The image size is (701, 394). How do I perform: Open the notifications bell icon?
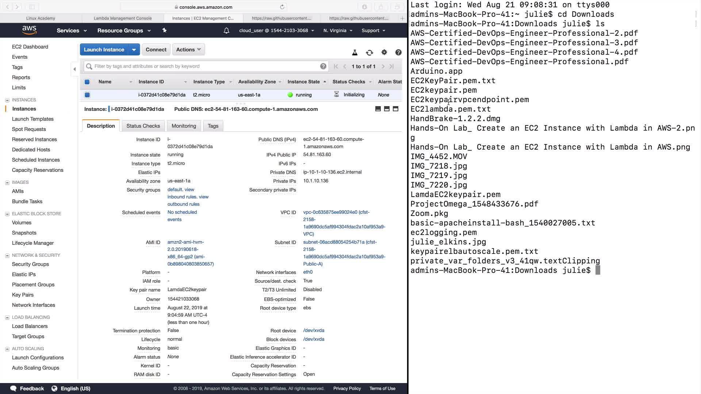226,31
